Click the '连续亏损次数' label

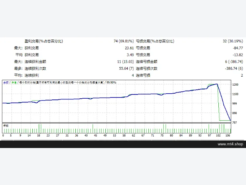tap(146, 69)
